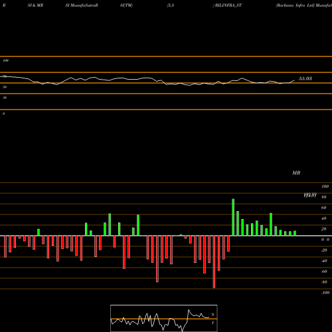Click the '-80' label on MR axis

pyautogui.click(x=324, y=282)
